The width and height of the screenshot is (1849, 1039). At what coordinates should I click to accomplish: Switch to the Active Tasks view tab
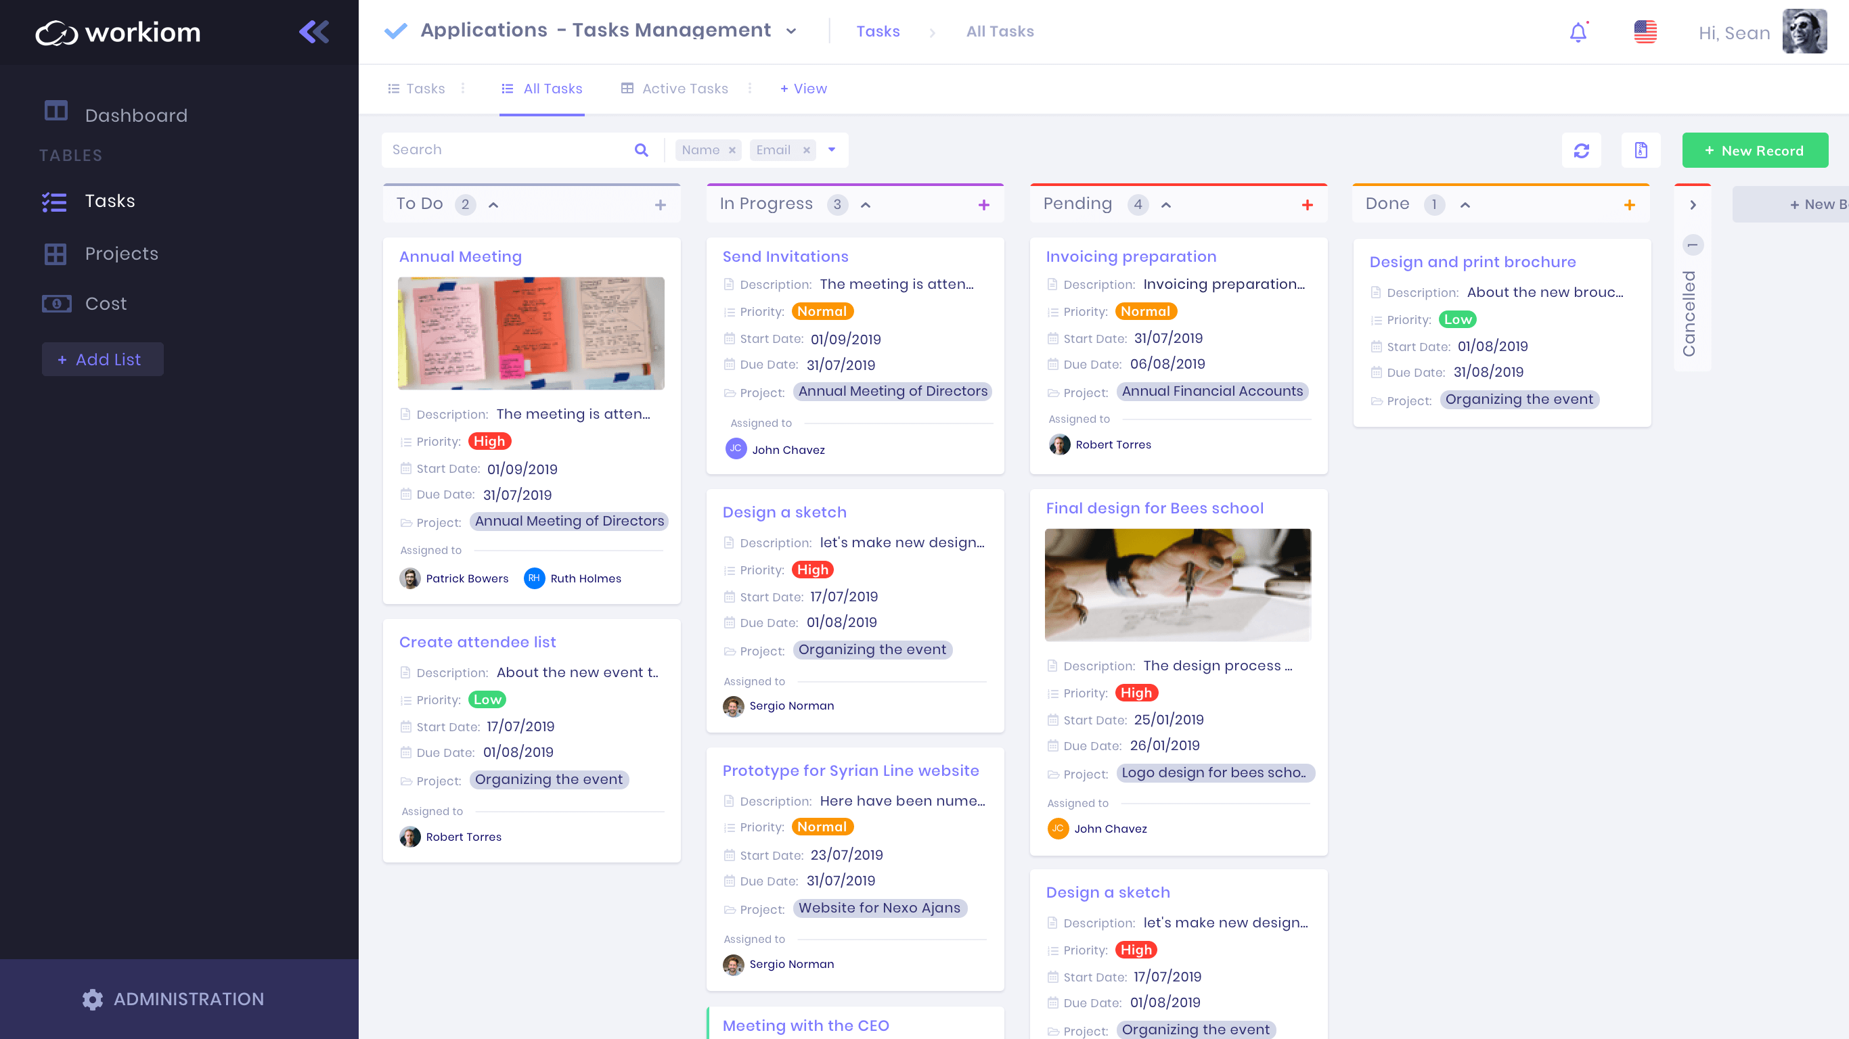[x=684, y=88]
